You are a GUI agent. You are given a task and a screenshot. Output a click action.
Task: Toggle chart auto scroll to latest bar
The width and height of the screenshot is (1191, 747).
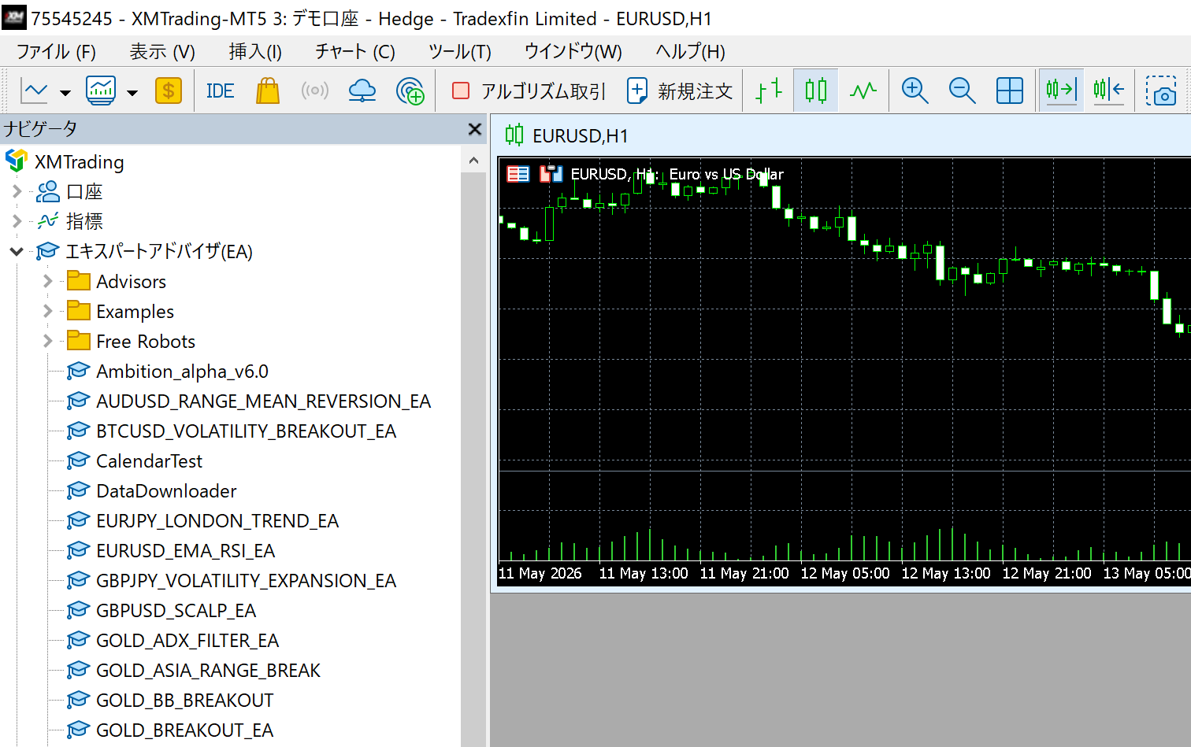point(1061,91)
